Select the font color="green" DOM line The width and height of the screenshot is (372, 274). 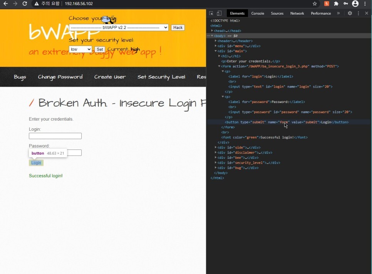tap(264, 137)
